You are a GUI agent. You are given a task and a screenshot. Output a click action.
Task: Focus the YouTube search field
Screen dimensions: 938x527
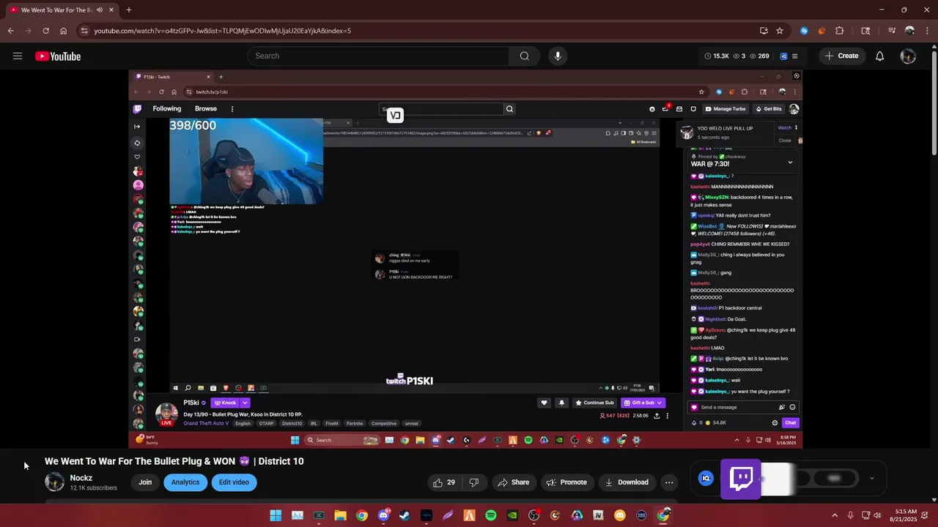[x=377, y=56]
